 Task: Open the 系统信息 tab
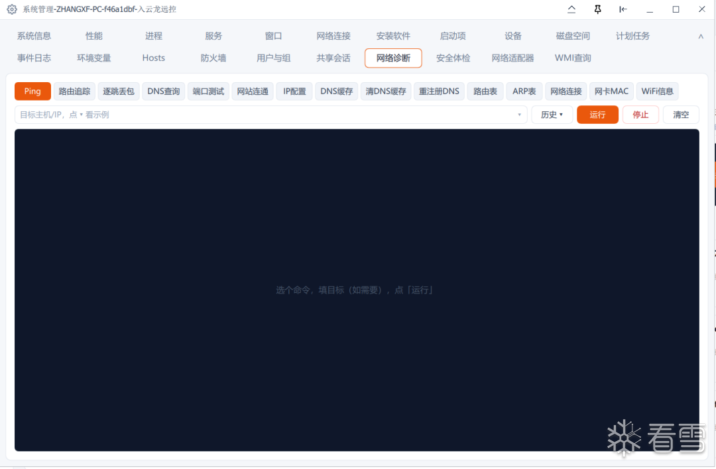point(34,36)
